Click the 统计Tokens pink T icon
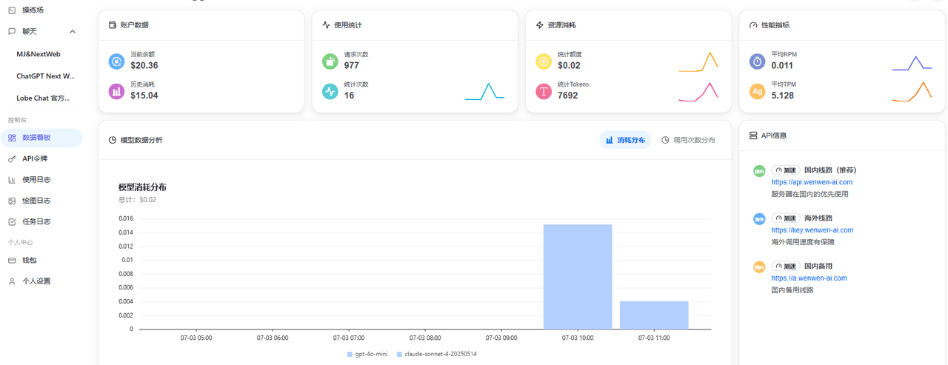Viewport: 948px width, 365px height. point(544,91)
